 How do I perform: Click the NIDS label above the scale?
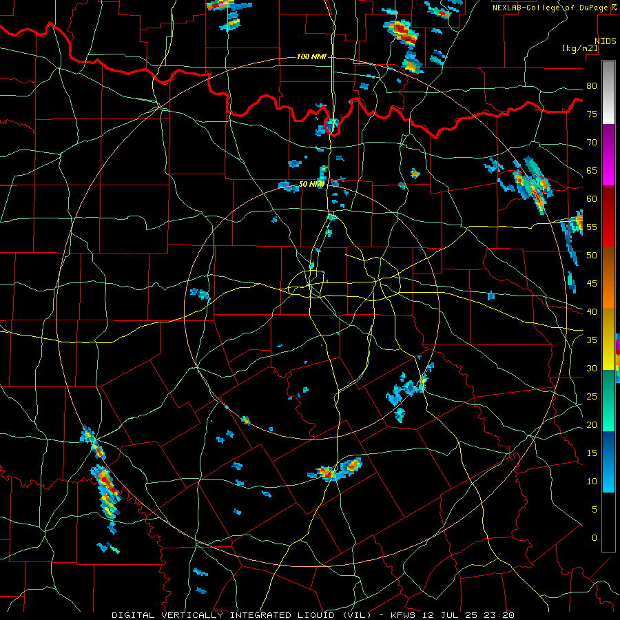(x=606, y=41)
